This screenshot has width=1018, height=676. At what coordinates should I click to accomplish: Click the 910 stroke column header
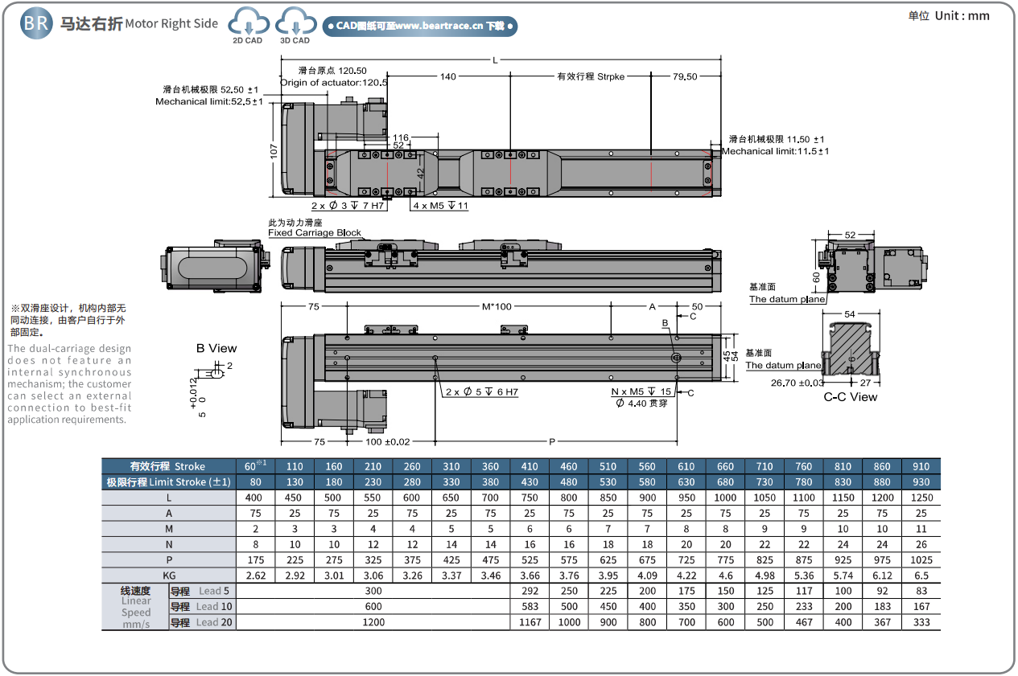921,466
